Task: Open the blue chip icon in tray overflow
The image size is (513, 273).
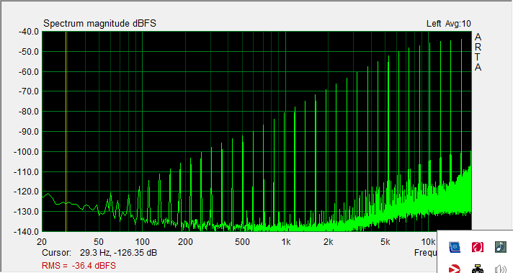Action: pos(455,247)
